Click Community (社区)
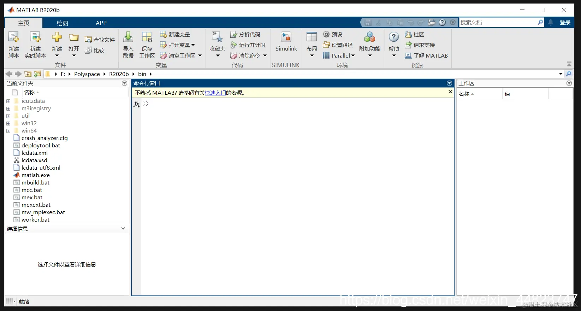 414,34
